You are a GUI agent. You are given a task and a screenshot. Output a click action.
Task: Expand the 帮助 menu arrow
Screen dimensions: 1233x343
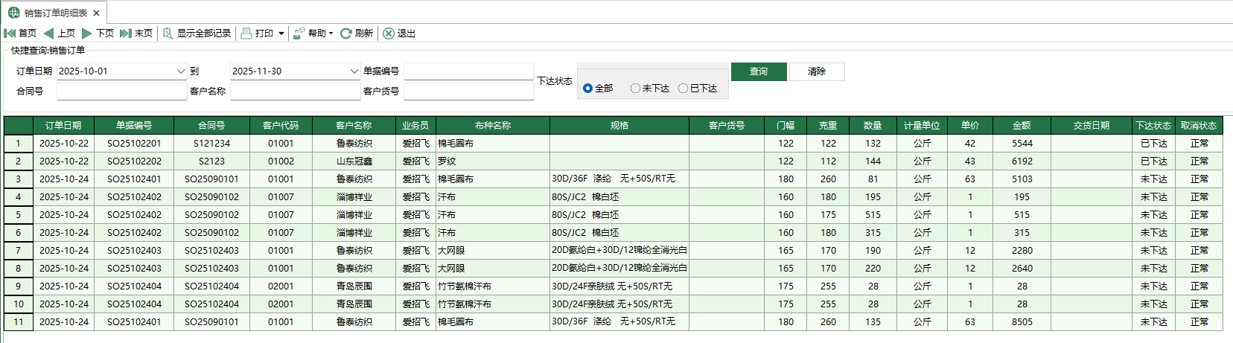point(331,33)
